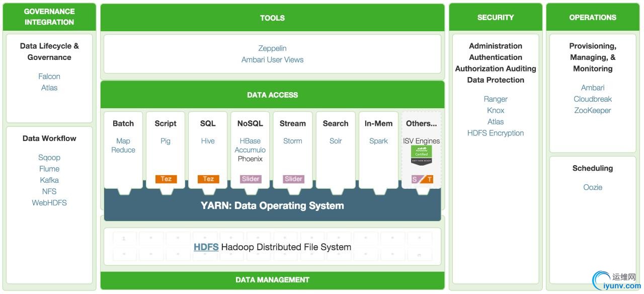Screen dimensions: 644x294
Task: Open Kafka under Data Workflow
Action: click(x=49, y=180)
